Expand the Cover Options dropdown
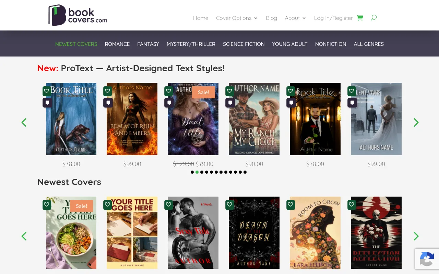 237,18
